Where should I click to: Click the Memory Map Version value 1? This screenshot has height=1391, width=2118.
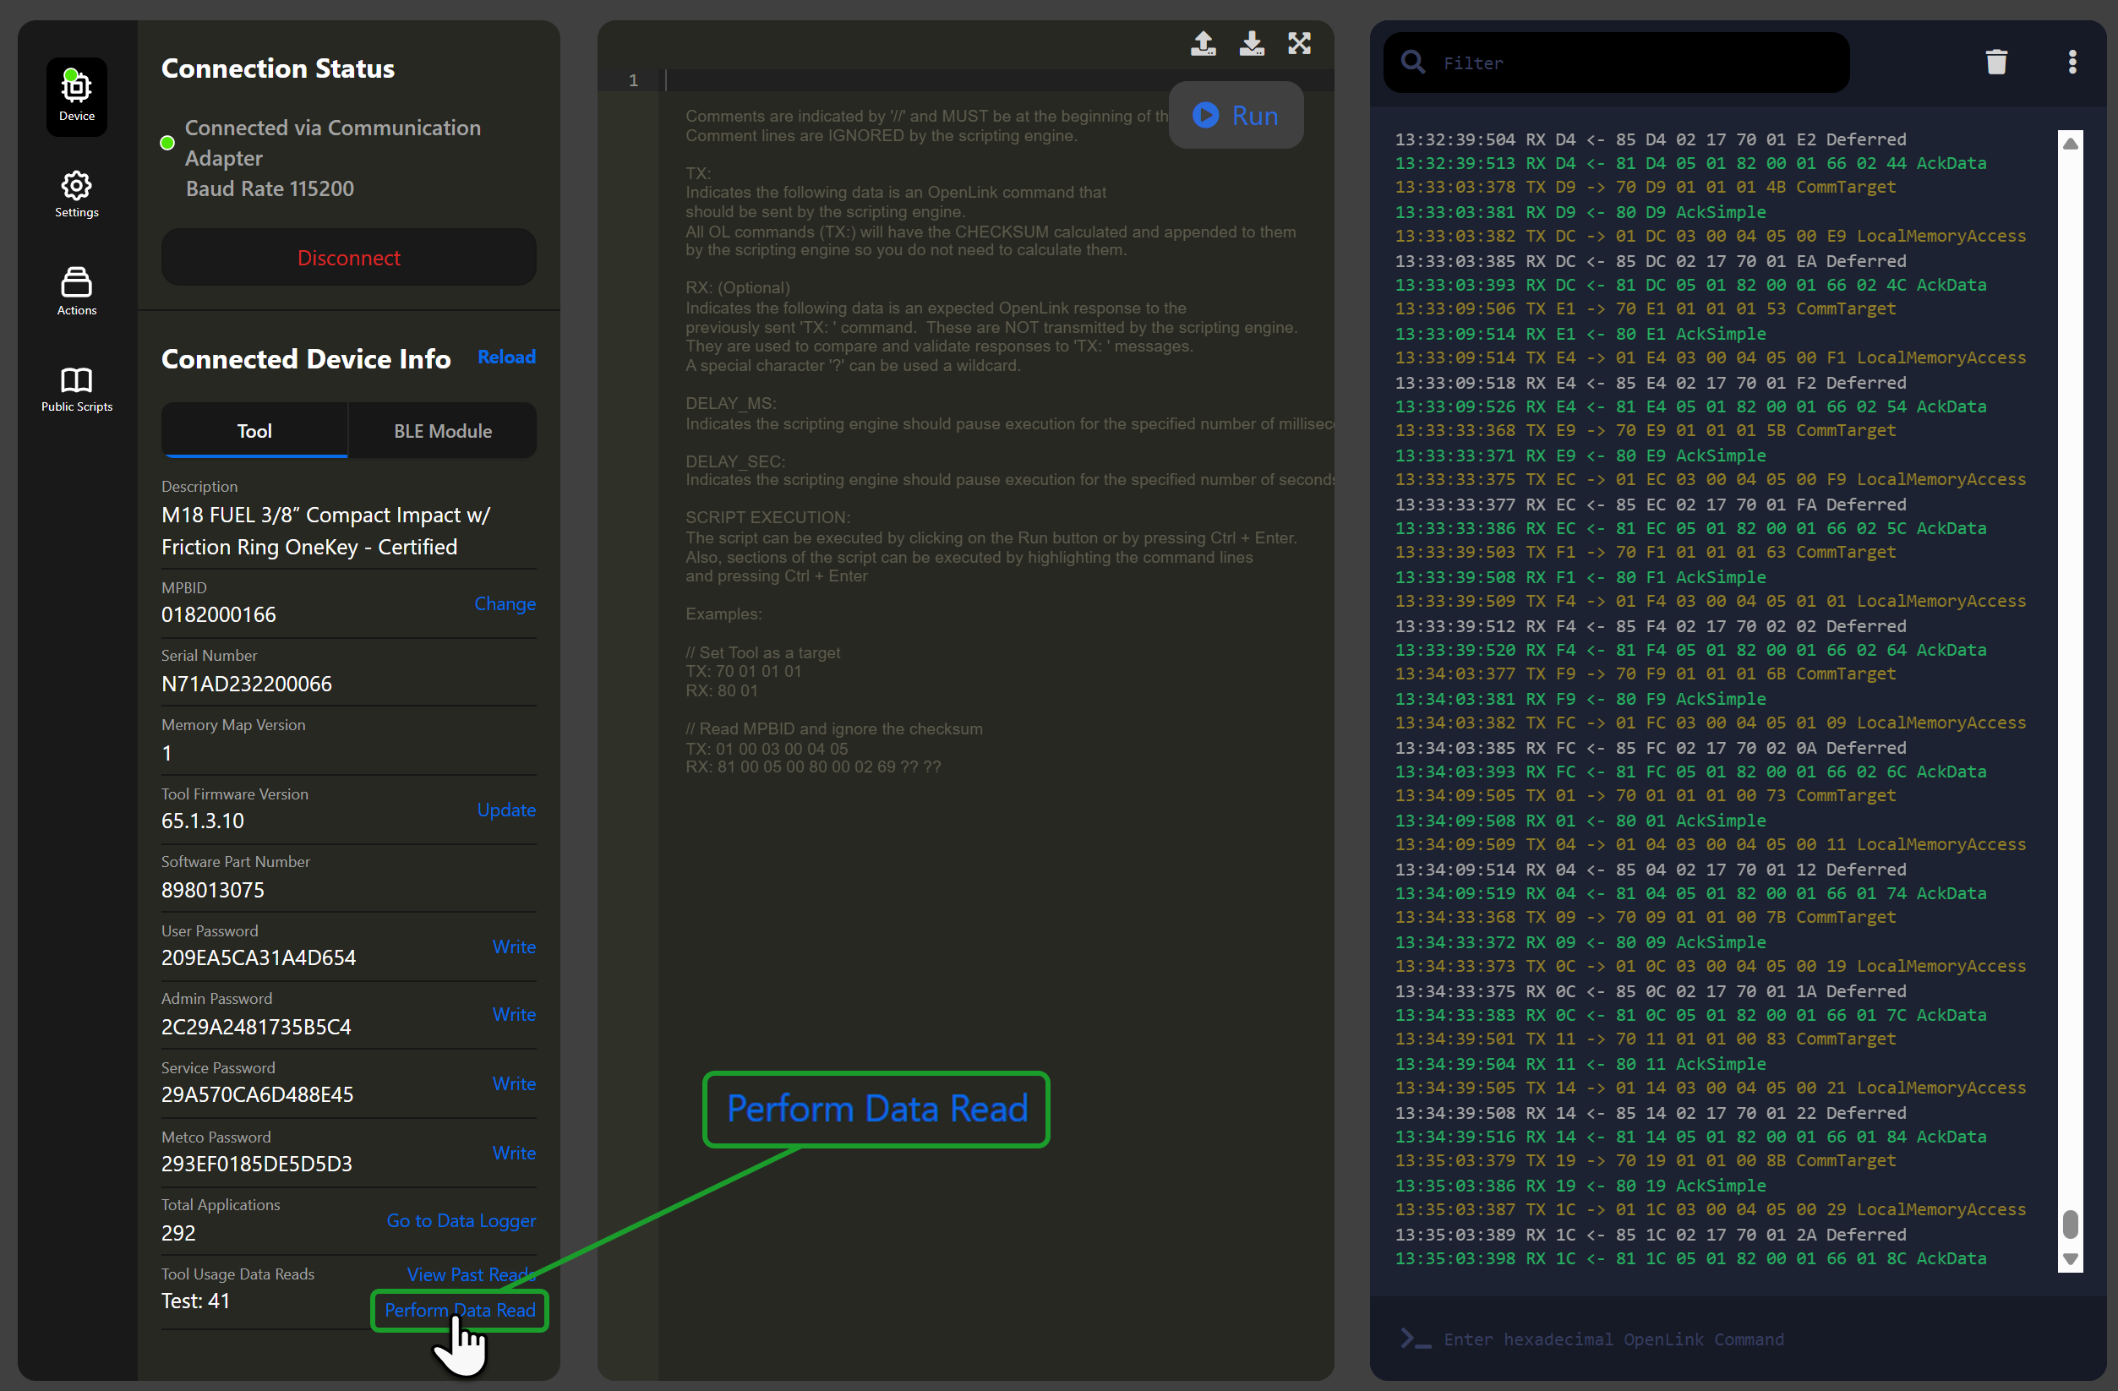[166, 753]
